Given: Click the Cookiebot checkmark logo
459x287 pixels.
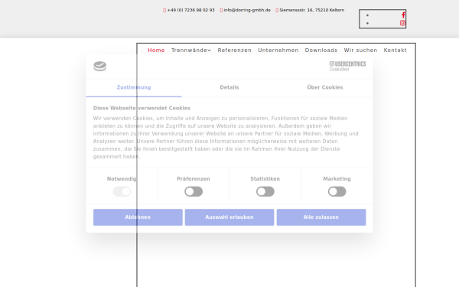Looking at the screenshot, I should pyautogui.click(x=99, y=66).
